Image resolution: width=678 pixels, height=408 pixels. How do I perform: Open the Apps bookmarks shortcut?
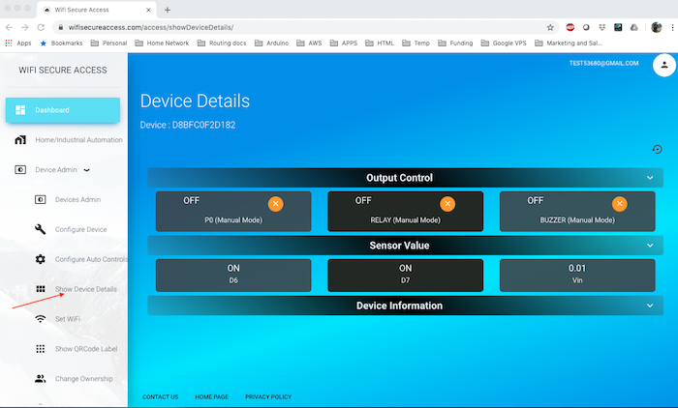(18, 44)
